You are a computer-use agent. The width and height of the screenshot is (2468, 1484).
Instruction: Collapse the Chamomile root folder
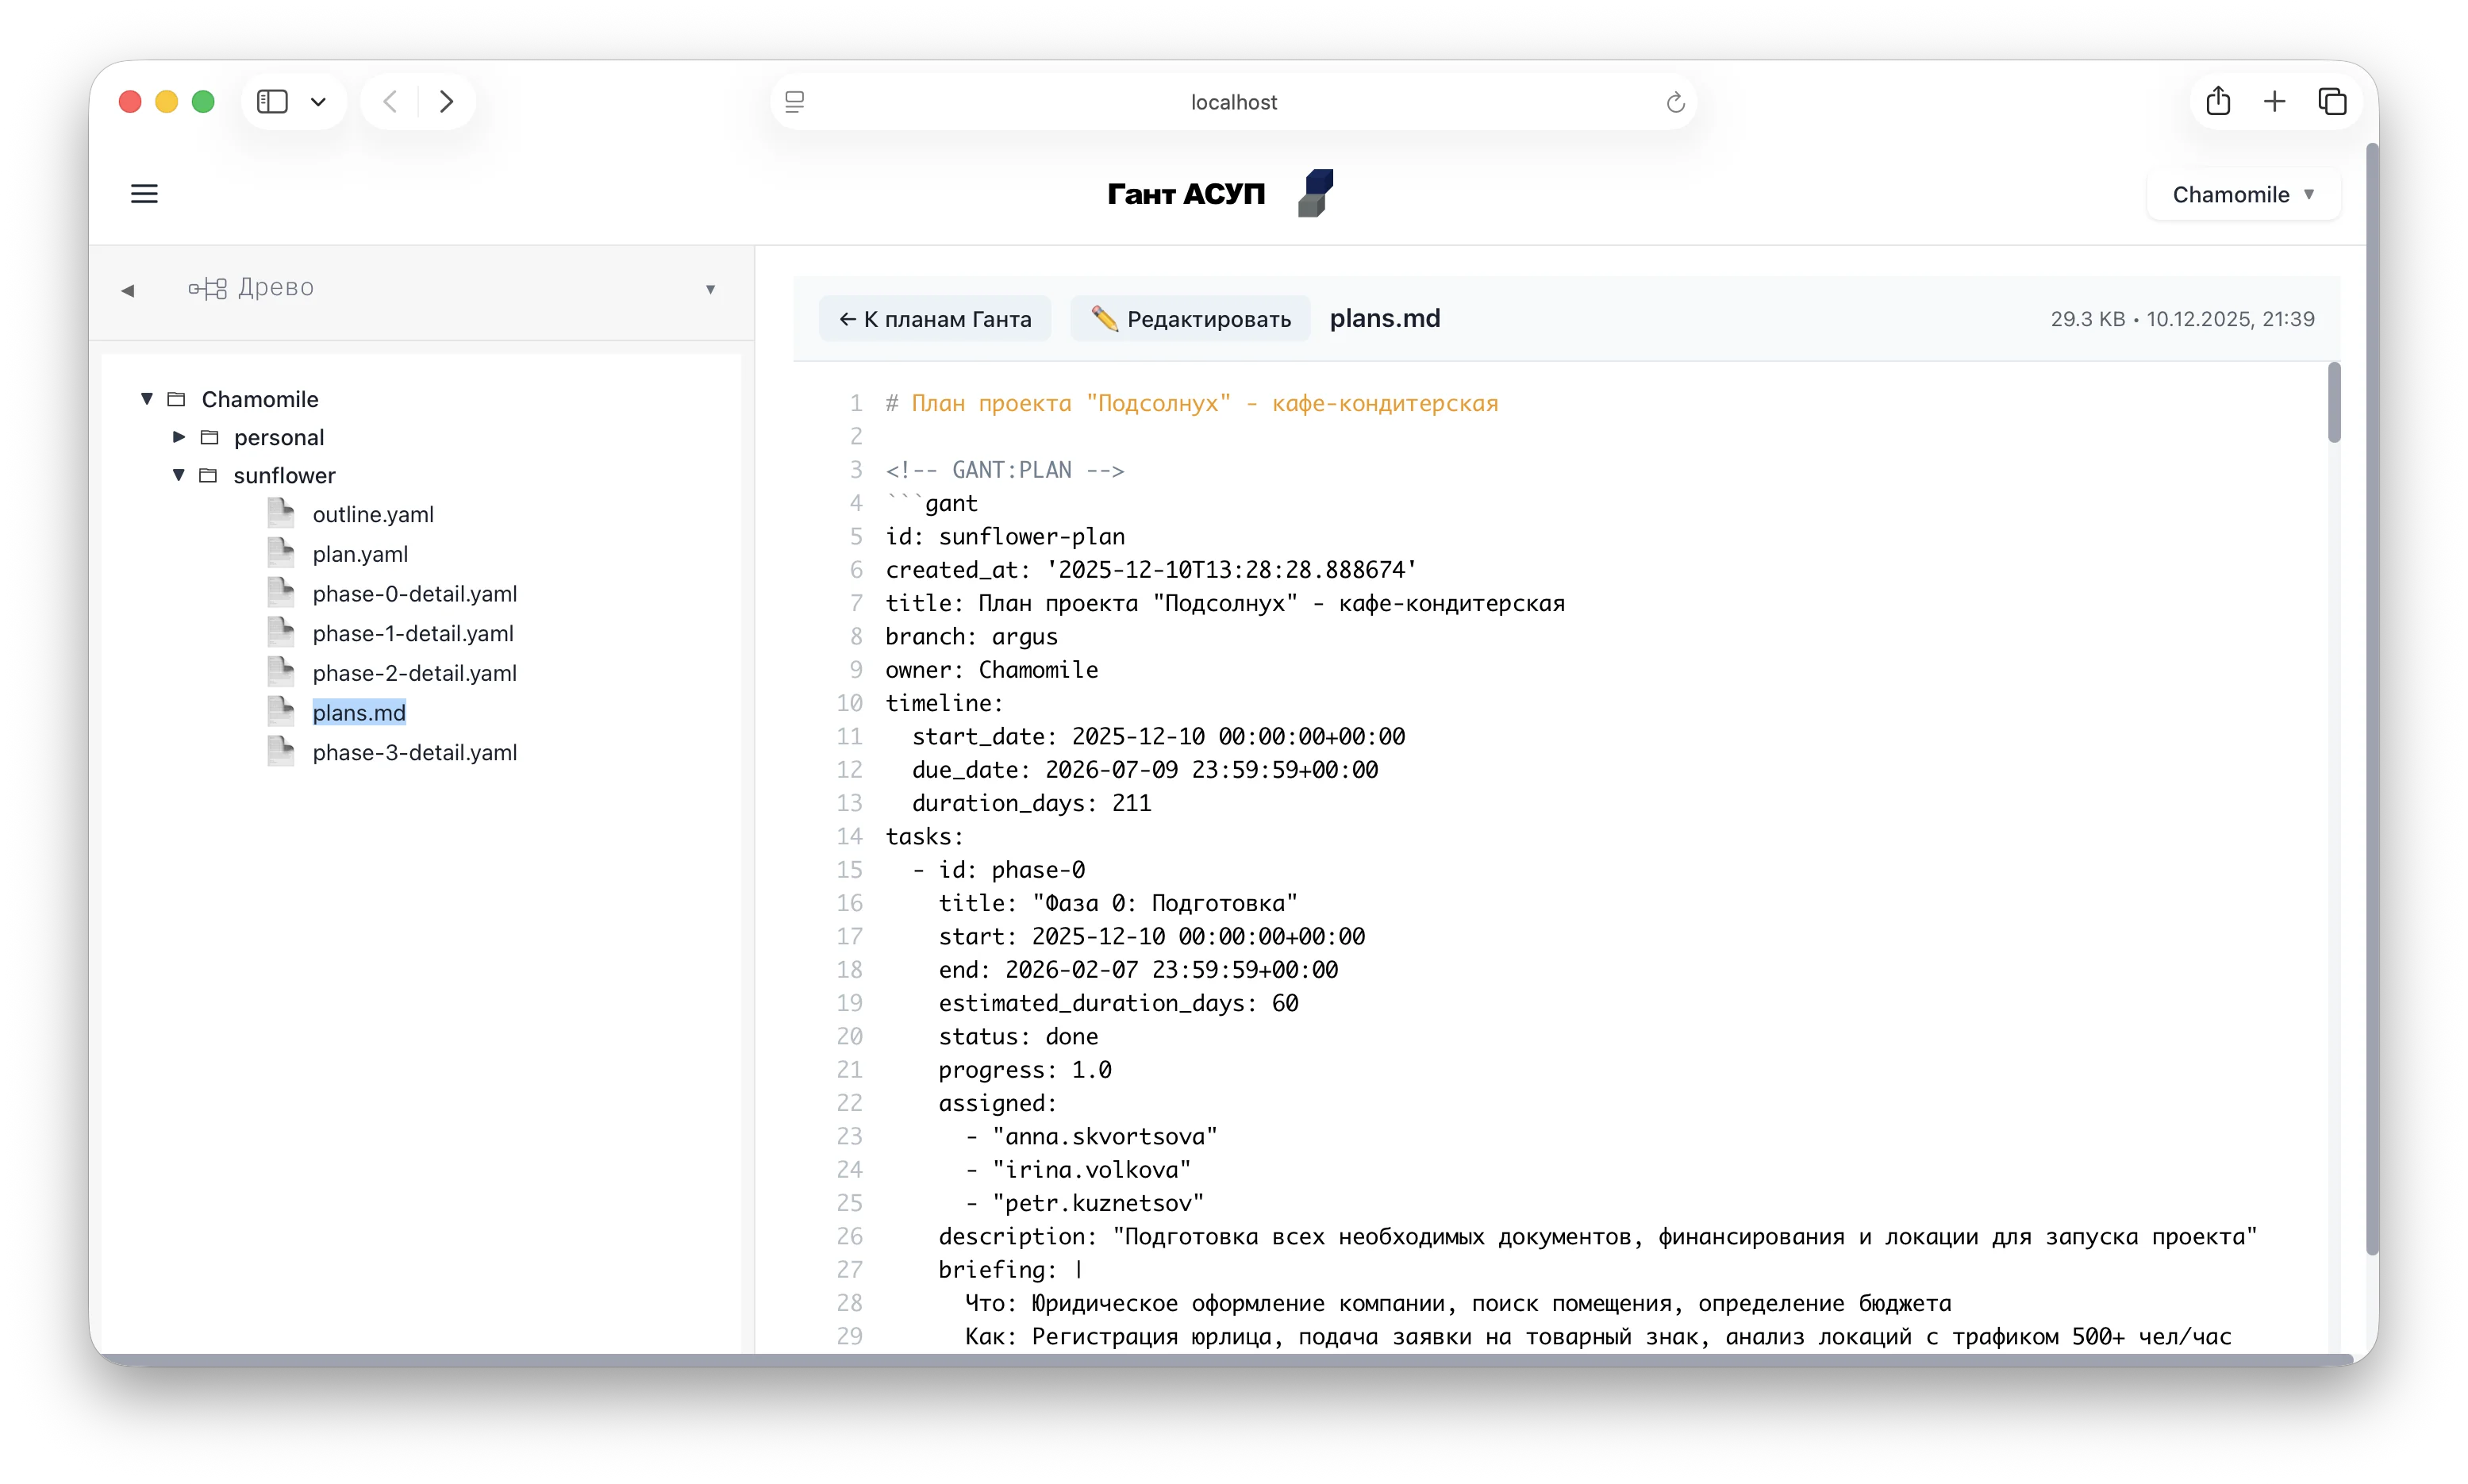147,399
